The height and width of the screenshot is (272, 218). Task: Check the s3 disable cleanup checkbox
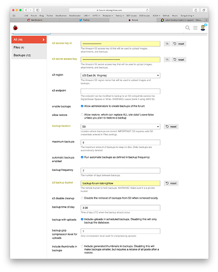(x=82, y=198)
